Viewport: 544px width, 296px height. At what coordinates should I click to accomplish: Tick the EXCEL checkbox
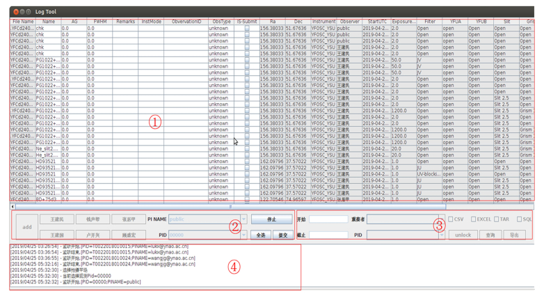pos(473,219)
